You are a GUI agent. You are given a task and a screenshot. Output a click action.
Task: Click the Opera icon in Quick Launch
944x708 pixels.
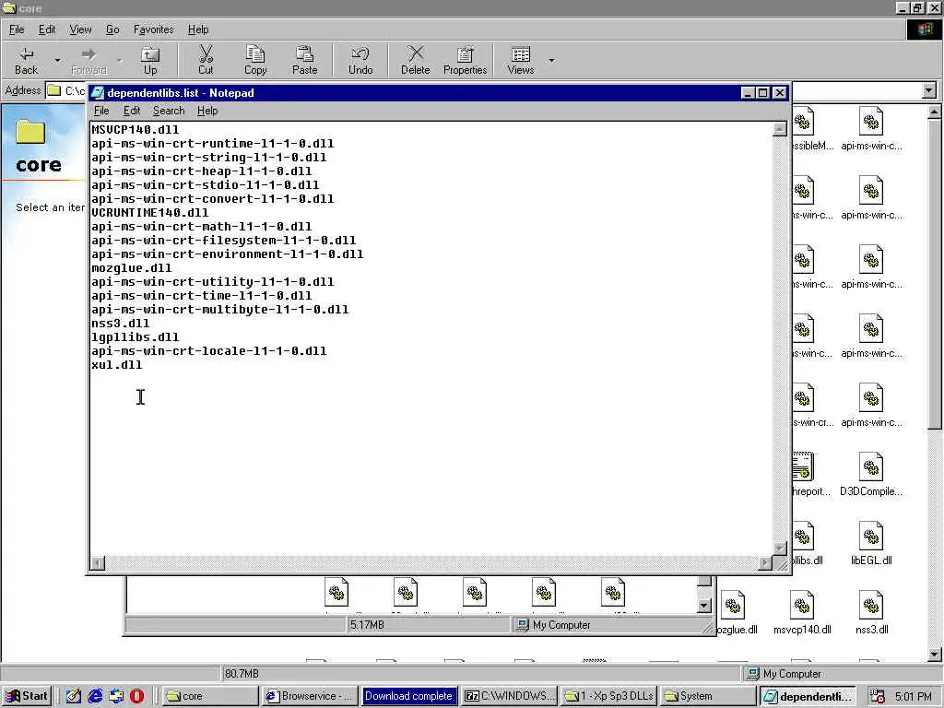pos(136,696)
